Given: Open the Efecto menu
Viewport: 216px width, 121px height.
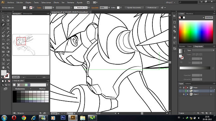Looking at the screenshot, I should click(56, 3).
